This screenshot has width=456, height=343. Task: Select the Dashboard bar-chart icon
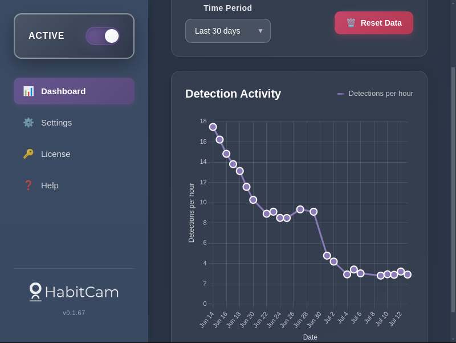pyautogui.click(x=28, y=91)
